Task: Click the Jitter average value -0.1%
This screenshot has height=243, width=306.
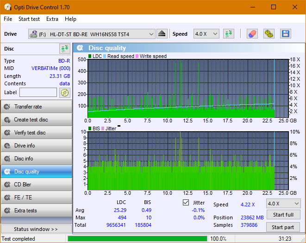Action: click(198, 210)
